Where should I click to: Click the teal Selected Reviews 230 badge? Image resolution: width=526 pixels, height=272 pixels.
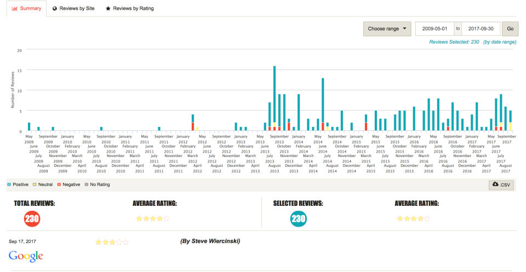298,219
